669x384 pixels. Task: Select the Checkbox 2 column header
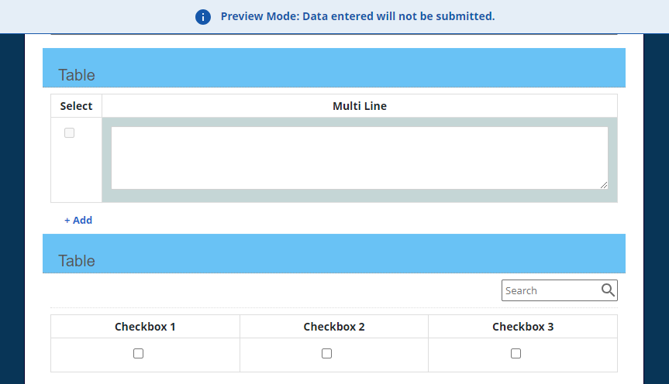[x=334, y=327]
